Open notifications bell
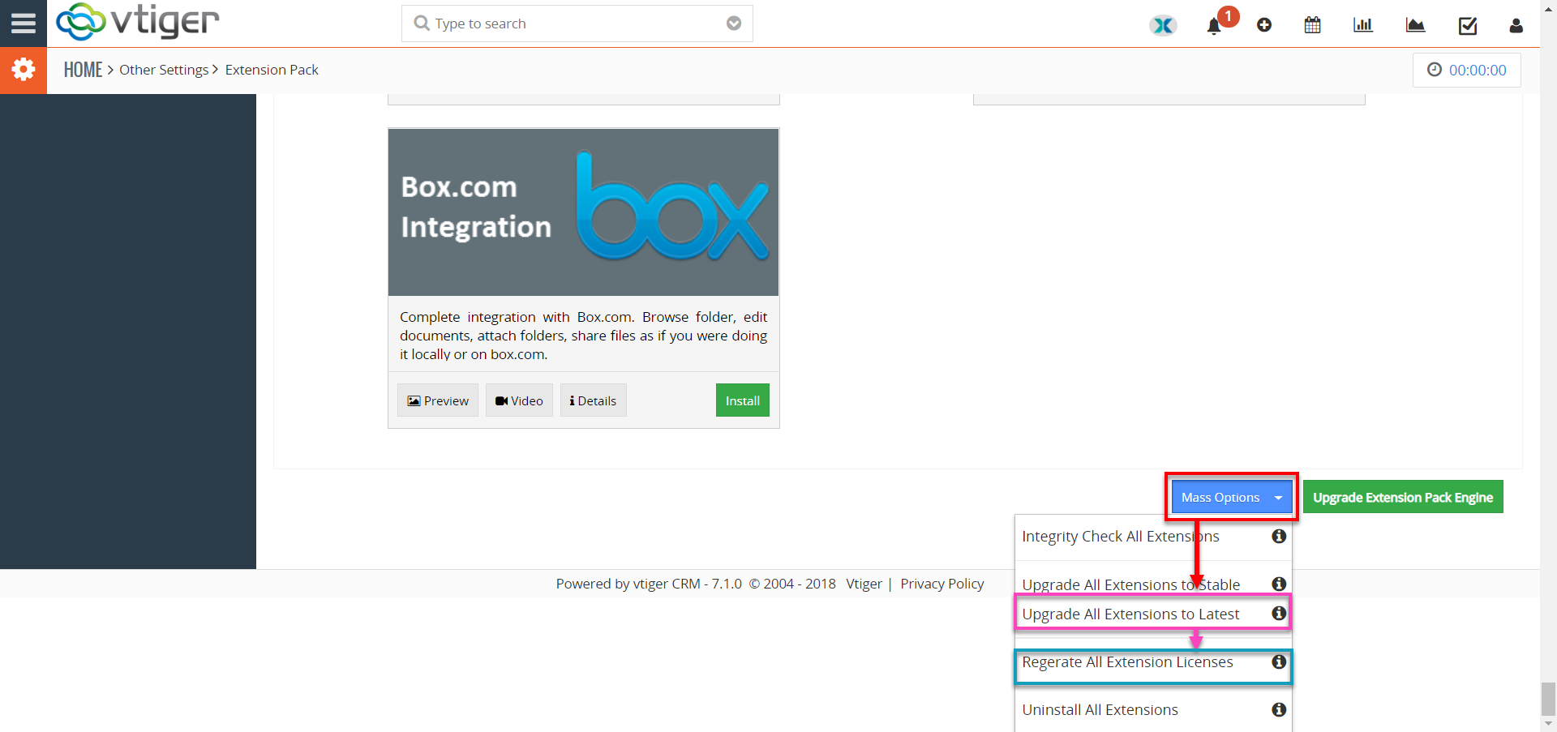 point(1214,26)
